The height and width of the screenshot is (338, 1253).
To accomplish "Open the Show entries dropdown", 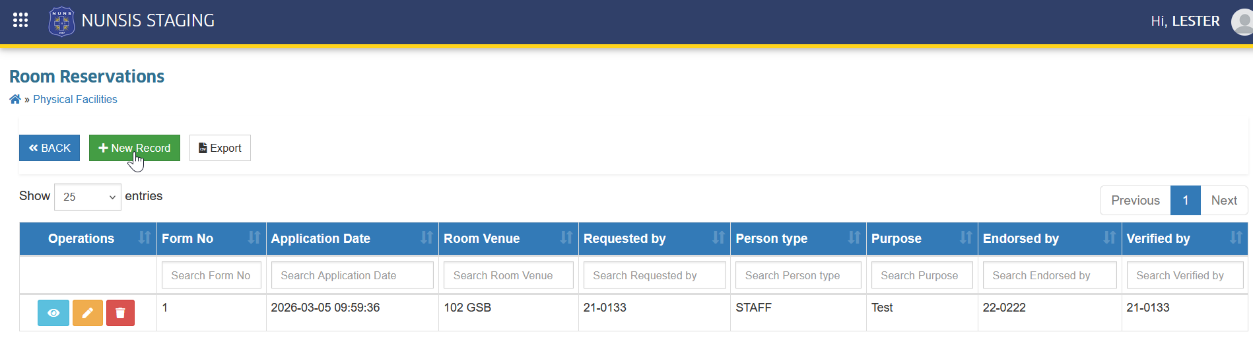I will click(88, 197).
